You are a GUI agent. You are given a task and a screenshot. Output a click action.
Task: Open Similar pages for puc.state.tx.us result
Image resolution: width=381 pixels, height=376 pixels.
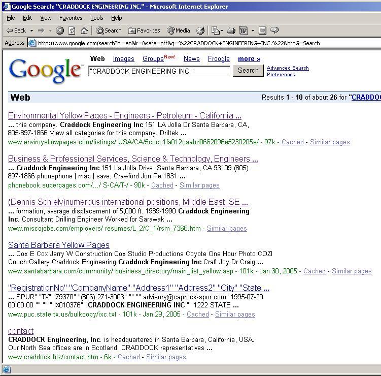coord(235,314)
